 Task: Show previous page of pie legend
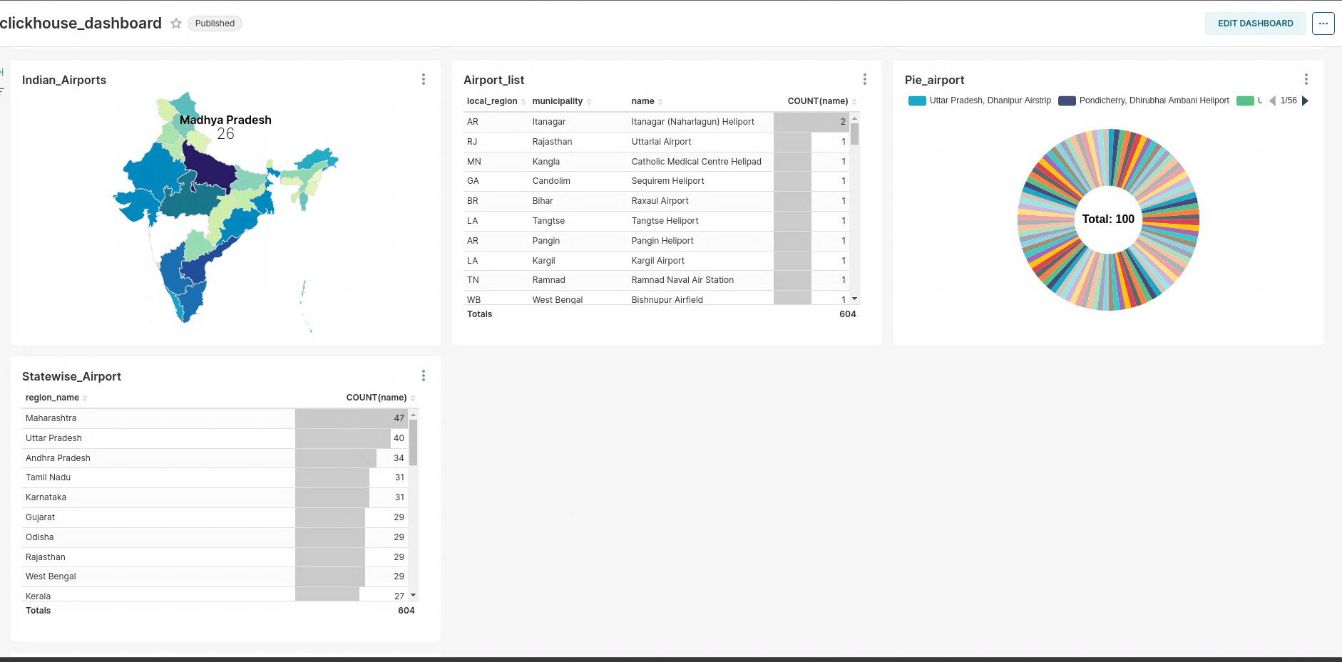(x=1274, y=101)
